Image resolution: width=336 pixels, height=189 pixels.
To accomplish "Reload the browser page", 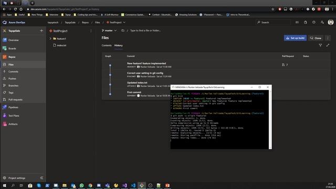I will [x=15, y=9].
